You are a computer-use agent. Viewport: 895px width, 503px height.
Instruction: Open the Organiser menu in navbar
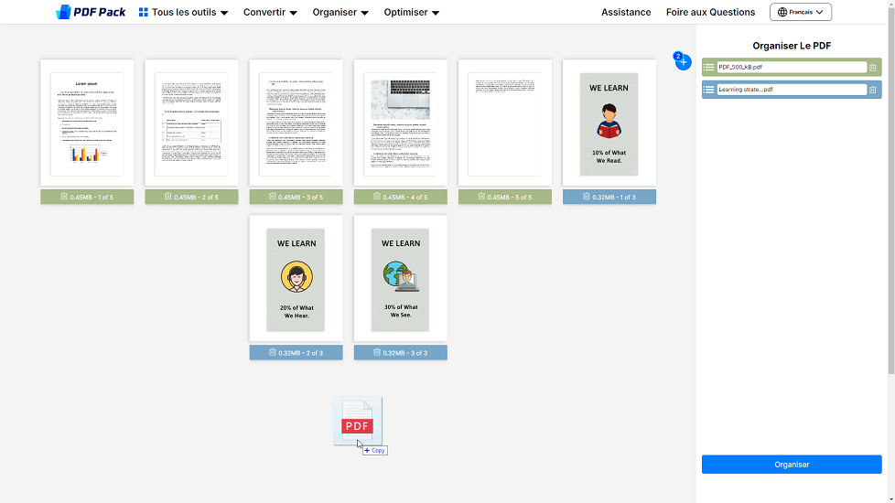coord(340,13)
